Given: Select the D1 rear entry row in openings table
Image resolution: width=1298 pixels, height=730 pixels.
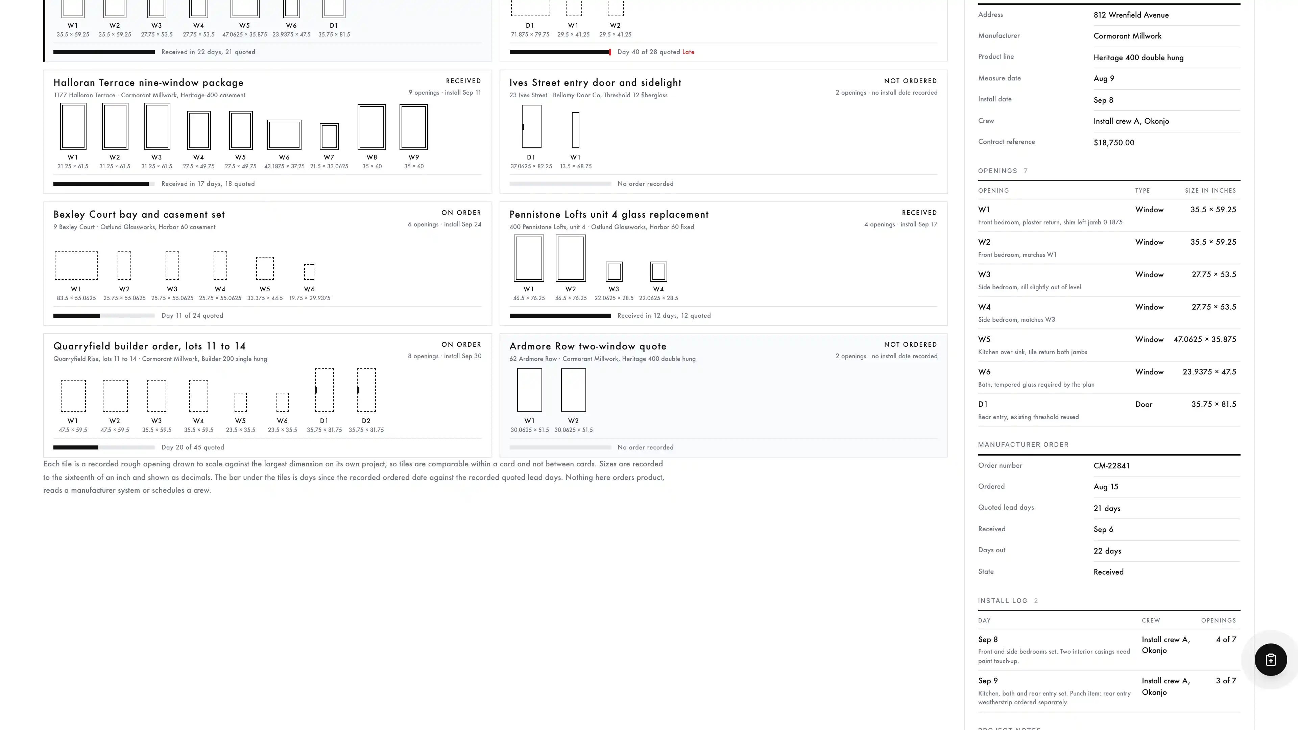Looking at the screenshot, I should point(1109,410).
